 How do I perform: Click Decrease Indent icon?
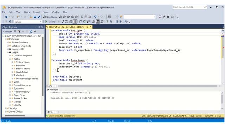117,22
